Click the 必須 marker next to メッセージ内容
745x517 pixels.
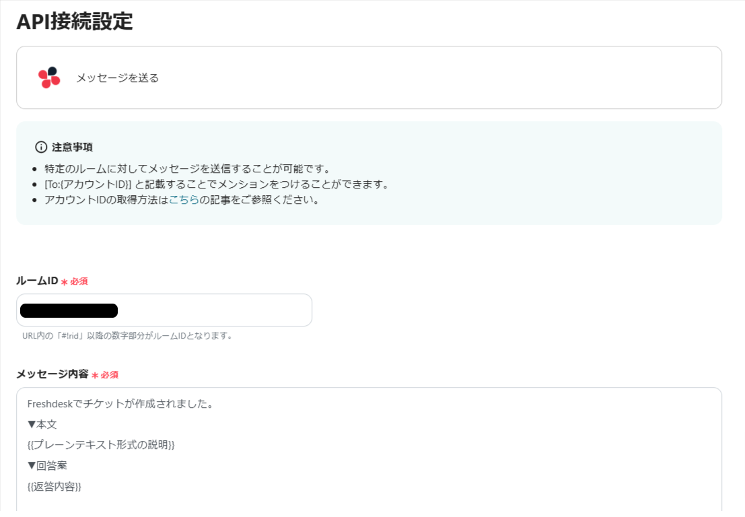pos(105,375)
